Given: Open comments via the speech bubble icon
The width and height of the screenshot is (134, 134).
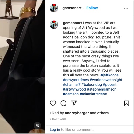Looking at the screenshot, I should pos(63,103).
